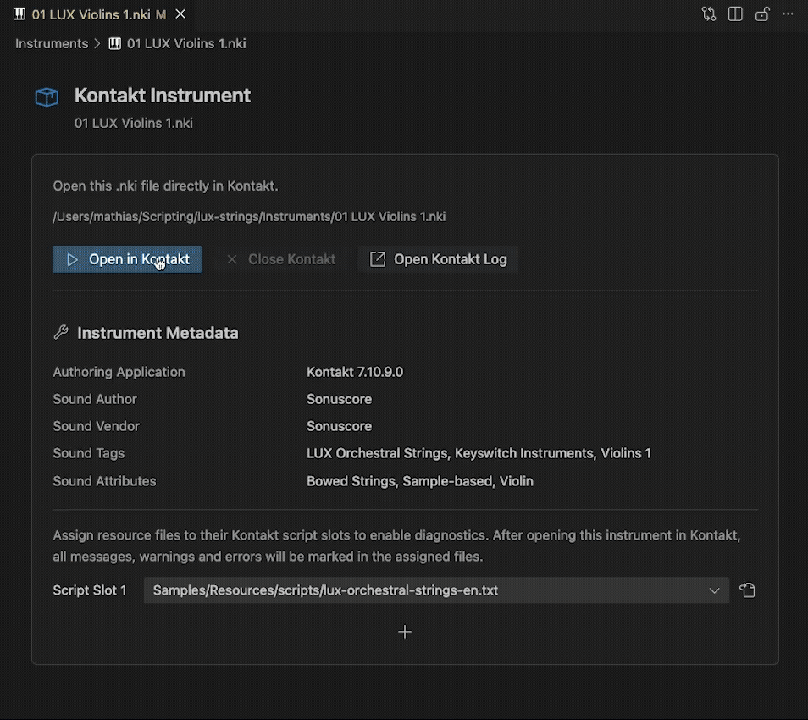Click the wrench icon beside Instrument Metadata
This screenshot has width=808, height=720.
[x=61, y=333]
